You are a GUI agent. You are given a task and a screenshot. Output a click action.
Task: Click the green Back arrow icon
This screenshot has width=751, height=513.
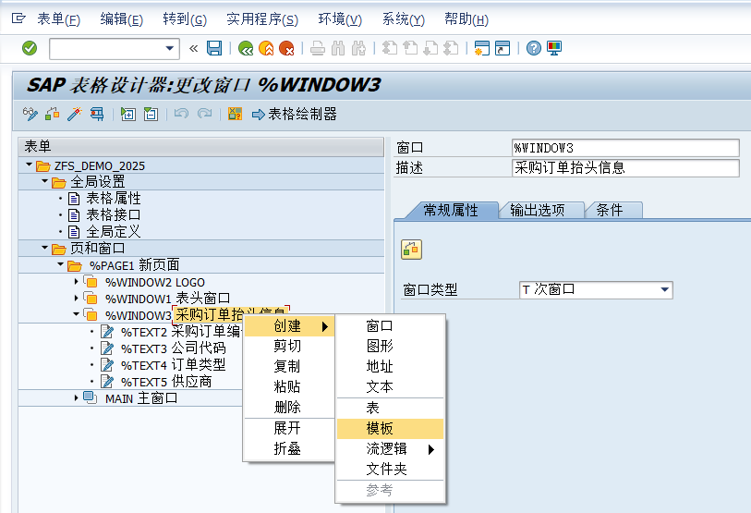coord(246,48)
